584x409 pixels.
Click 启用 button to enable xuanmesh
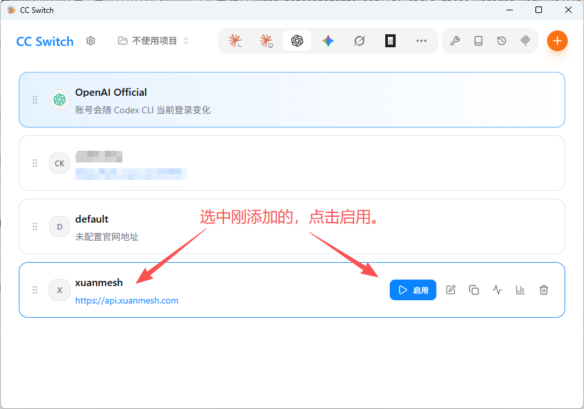[413, 290]
